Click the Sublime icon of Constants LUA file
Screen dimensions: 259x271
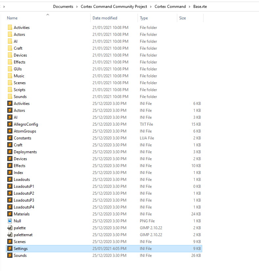point(10,138)
